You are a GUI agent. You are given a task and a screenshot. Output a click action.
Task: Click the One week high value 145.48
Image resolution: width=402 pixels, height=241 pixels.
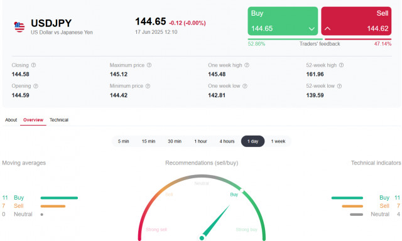(217, 74)
